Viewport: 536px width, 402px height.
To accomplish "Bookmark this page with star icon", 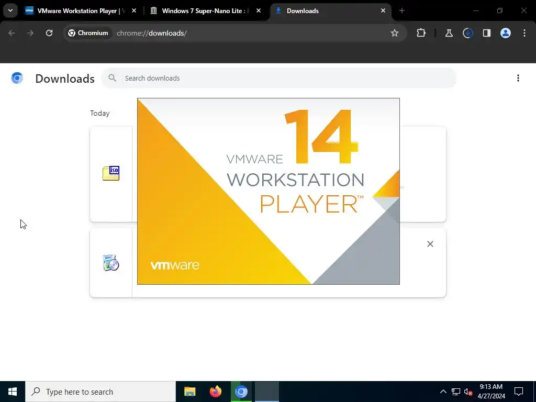I will (395, 33).
